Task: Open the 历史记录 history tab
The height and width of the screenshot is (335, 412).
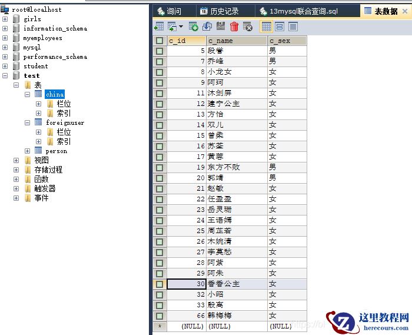Action: (225, 11)
